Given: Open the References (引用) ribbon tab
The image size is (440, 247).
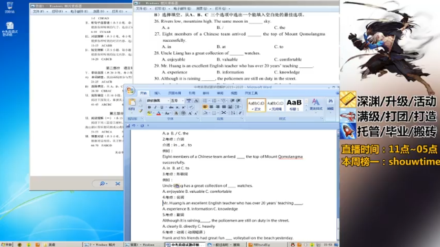Looking at the screenshot, I should pyautogui.click(x=192, y=93).
